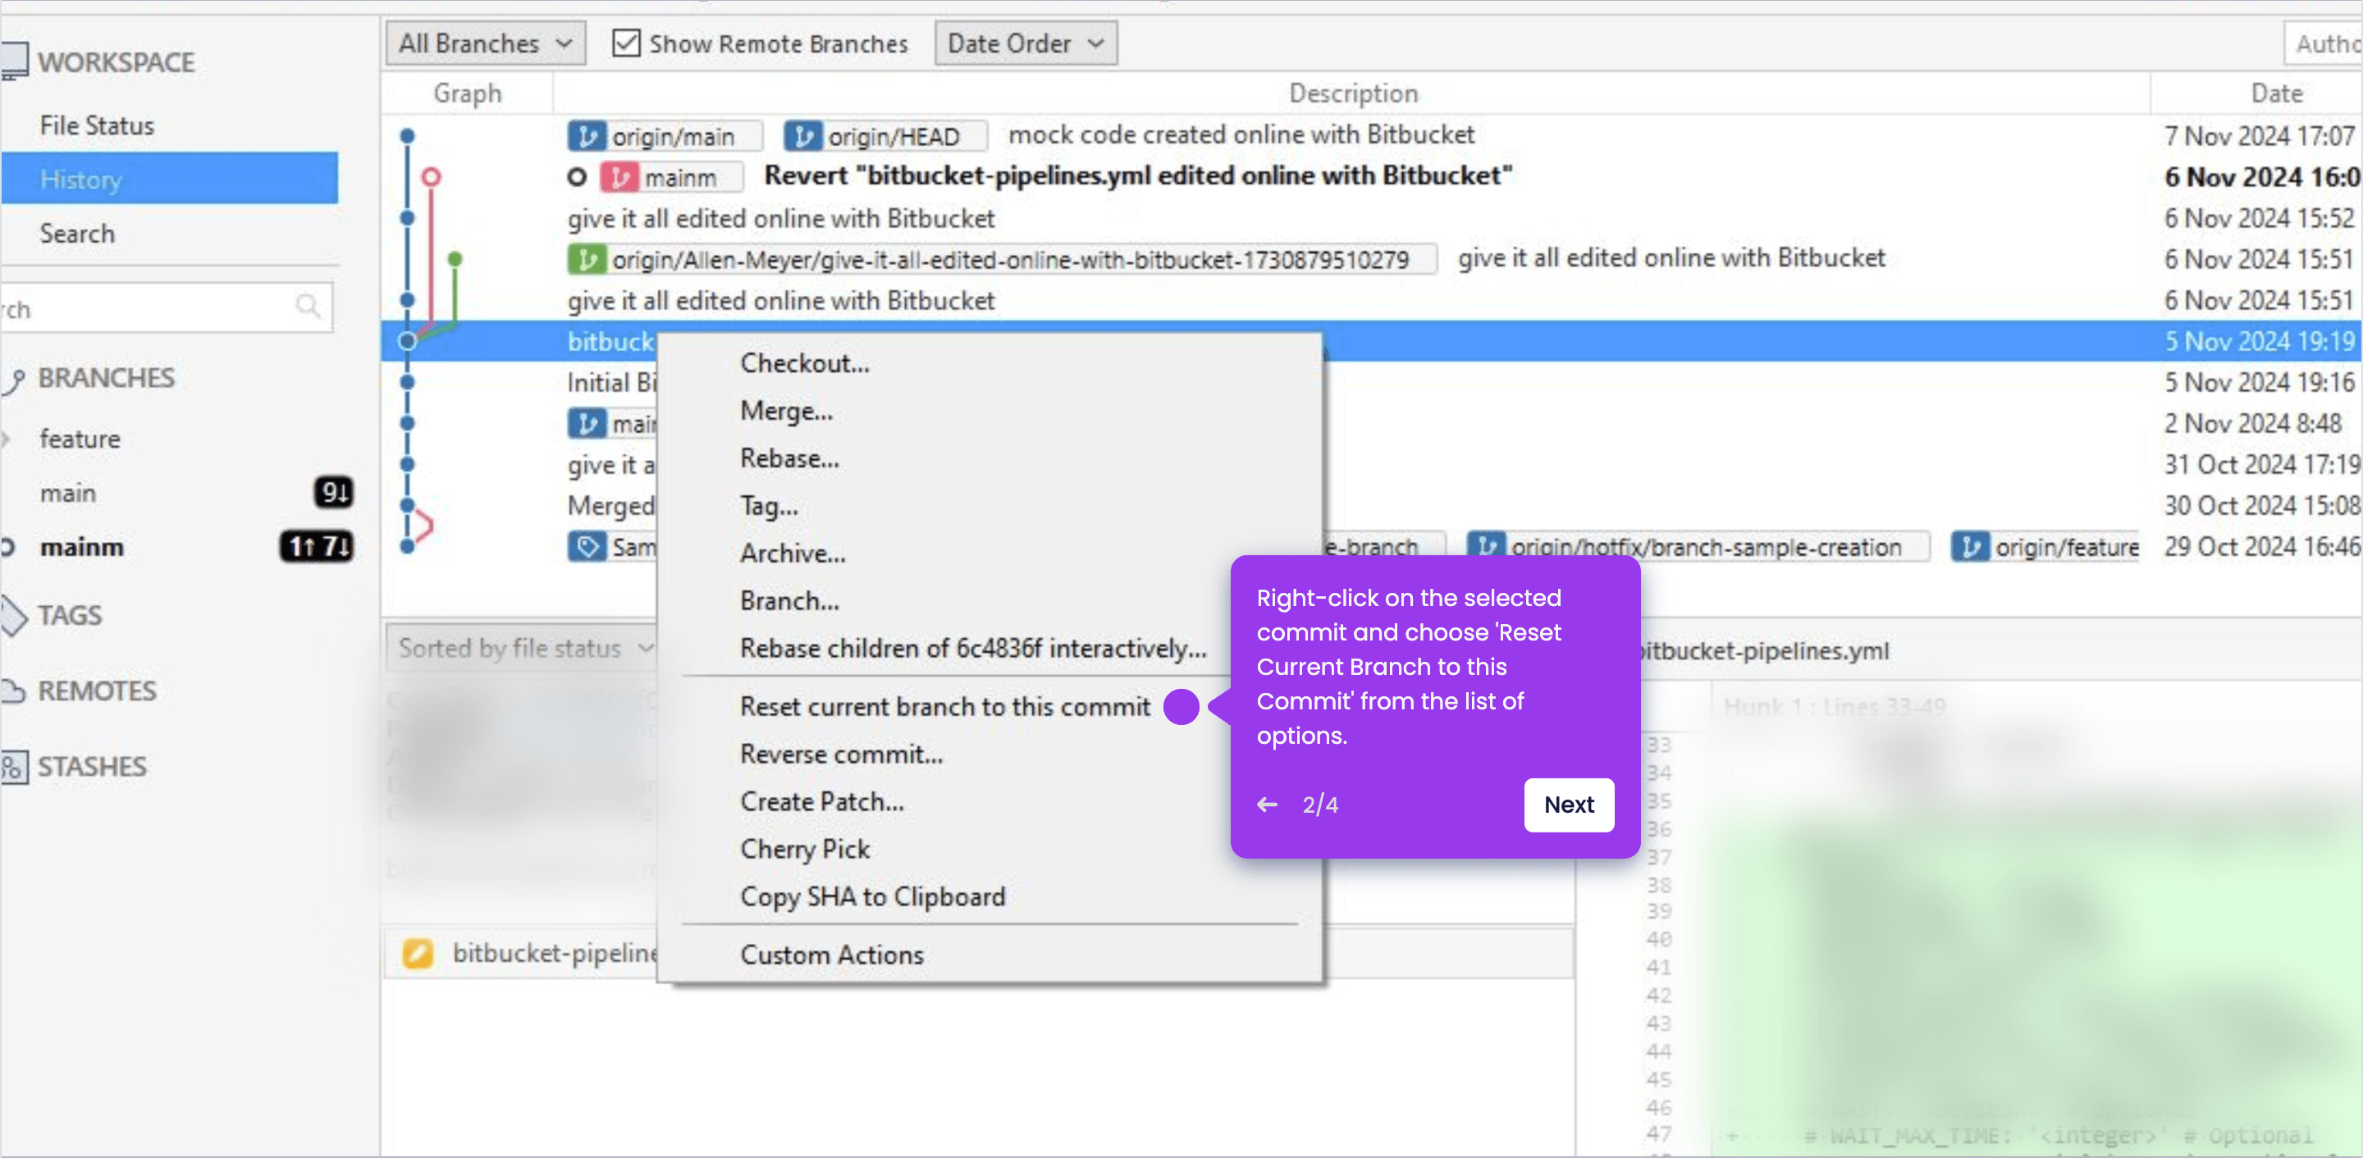This screenshot has width=2363, height=1158.
Task: Click the green origin/Allen-Meyer branch label
Action: click(1002, 259)
